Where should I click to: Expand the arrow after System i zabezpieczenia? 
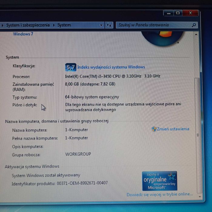[54, 25]
